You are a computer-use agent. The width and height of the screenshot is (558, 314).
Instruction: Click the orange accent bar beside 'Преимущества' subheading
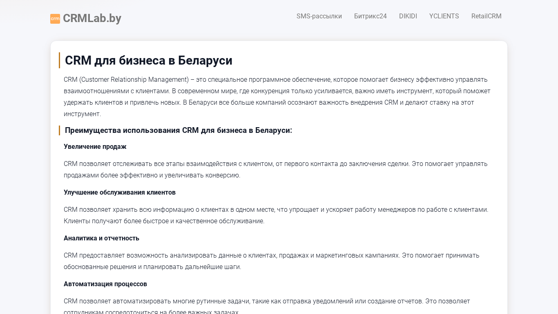[x=60, y=130]
